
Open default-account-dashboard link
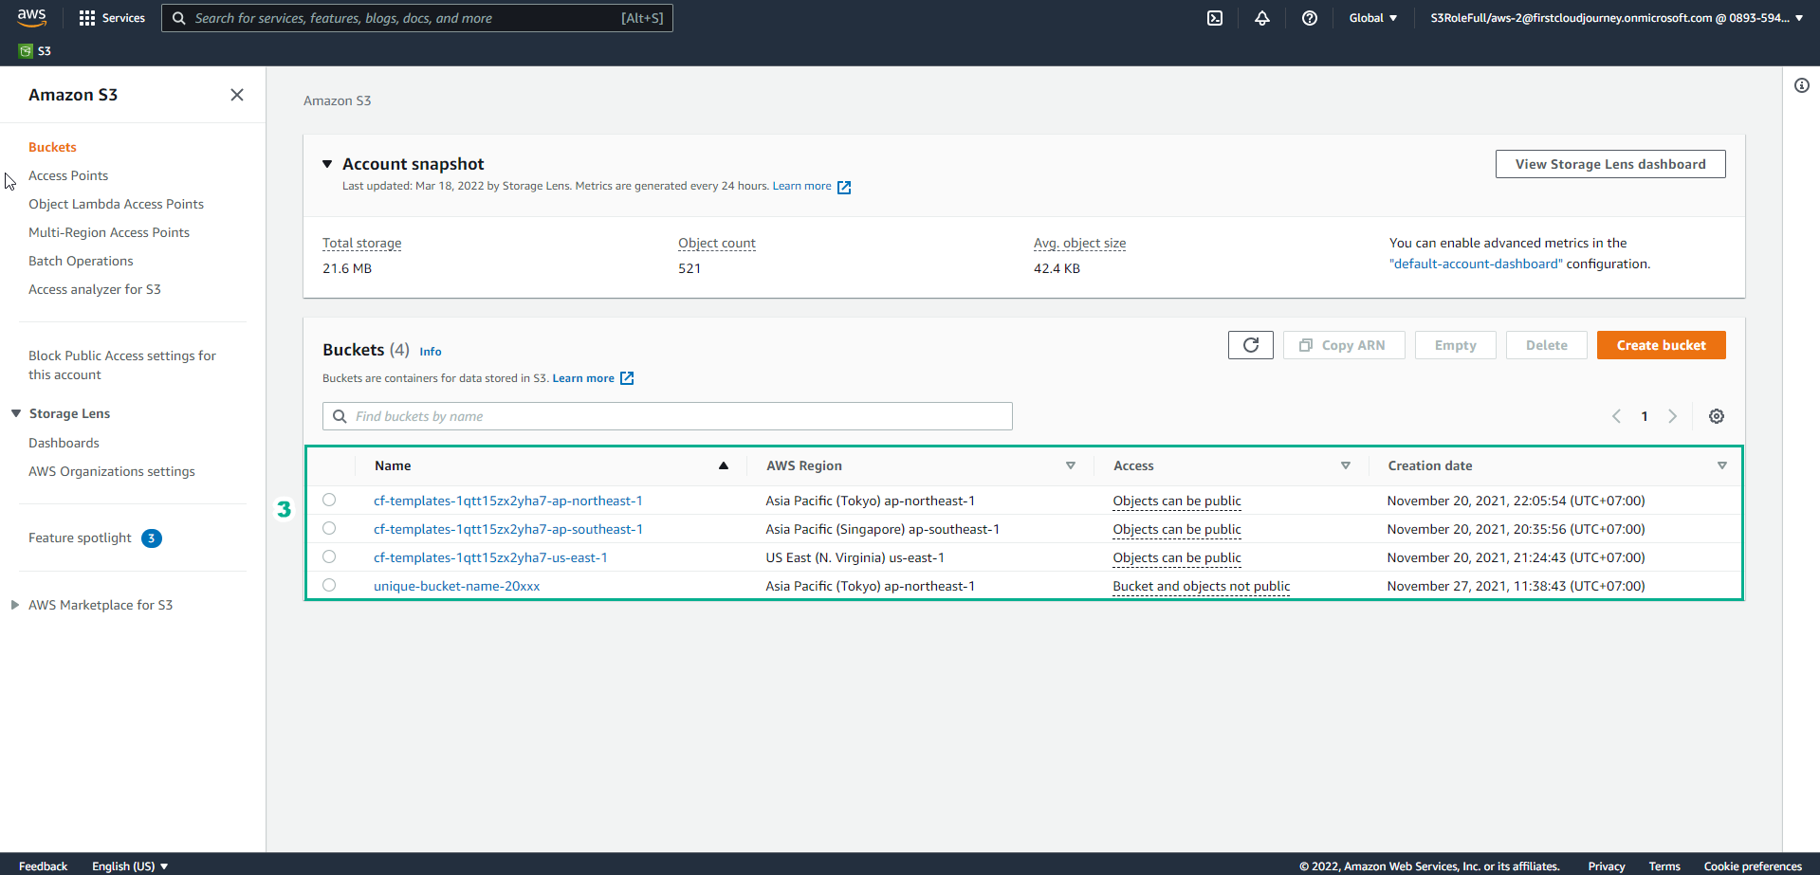tap(1476, 264)
